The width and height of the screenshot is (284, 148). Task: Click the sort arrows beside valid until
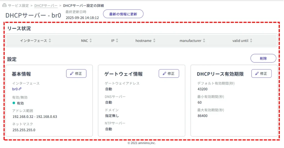[251, 41]
